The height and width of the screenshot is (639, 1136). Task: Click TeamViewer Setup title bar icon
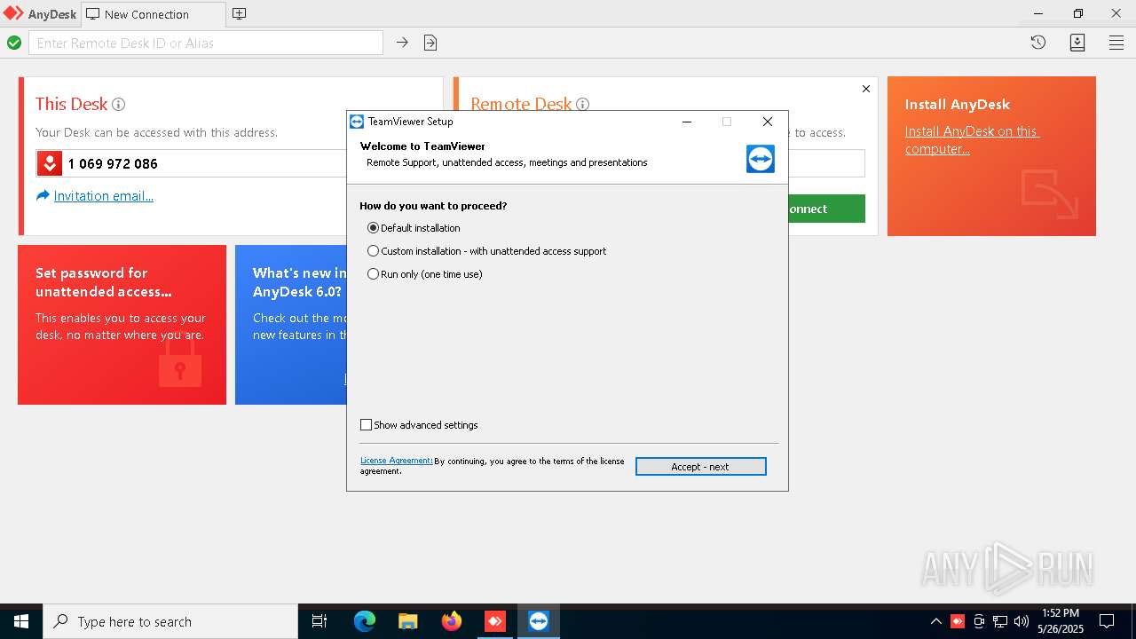(x=357, y=122)
